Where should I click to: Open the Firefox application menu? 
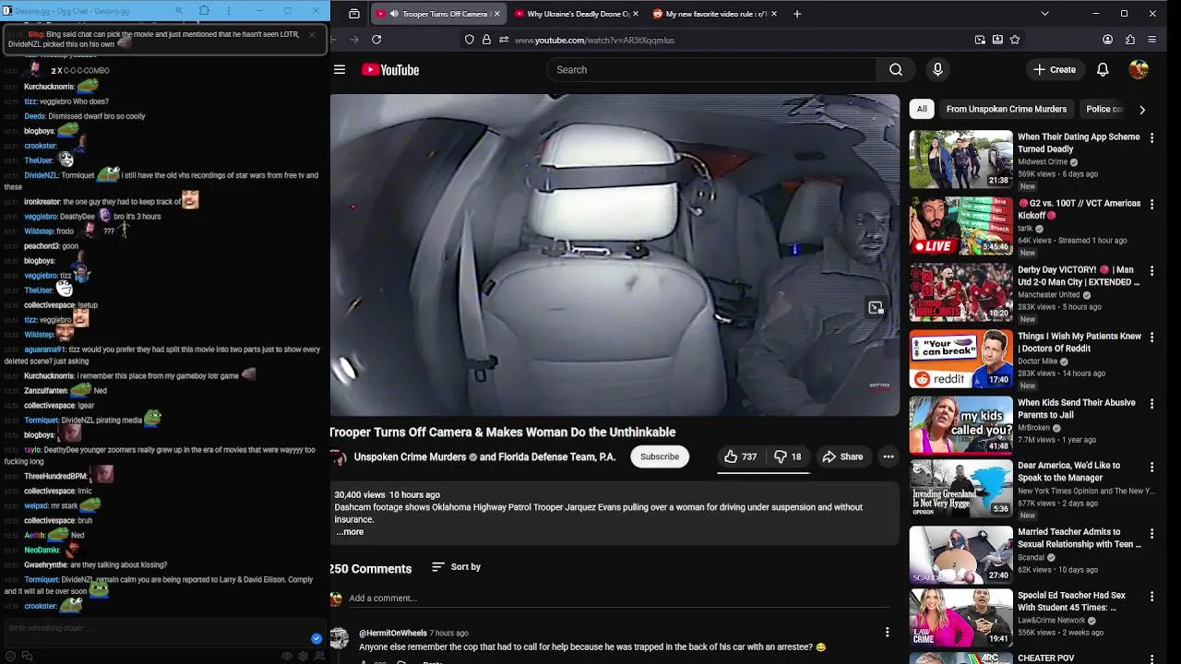tap(1152, 40)
